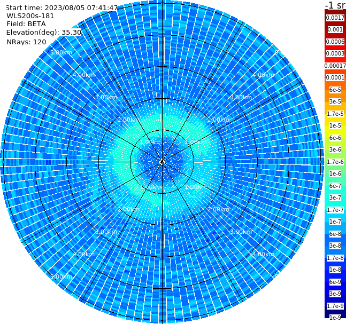This screenshot has width=346, height=324.
Task: Click the 0.00017 colorbar tick label
Action: 335,66
